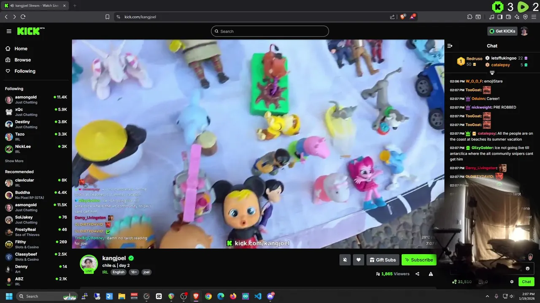Open recommended channel Classybeef

(36, 257)
